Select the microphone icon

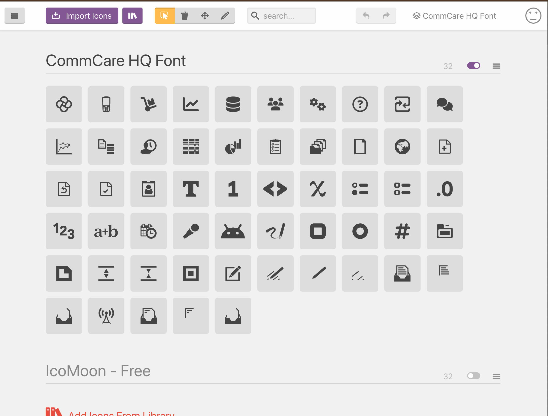(x=191, y=231)
